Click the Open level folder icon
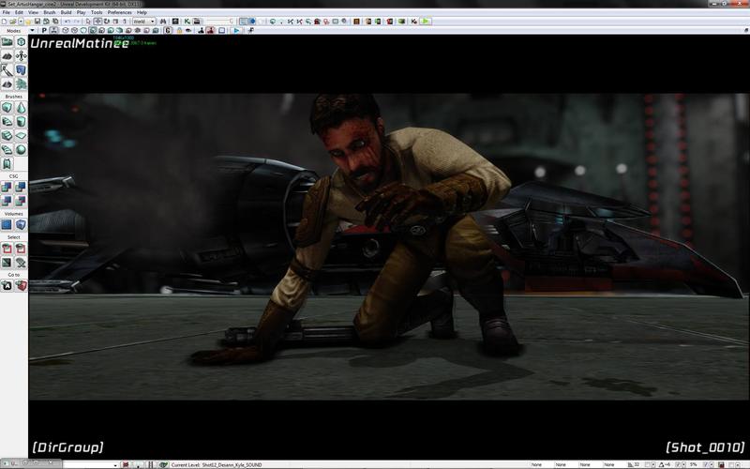Screen dimensions: 750x469 coord(13,22)
